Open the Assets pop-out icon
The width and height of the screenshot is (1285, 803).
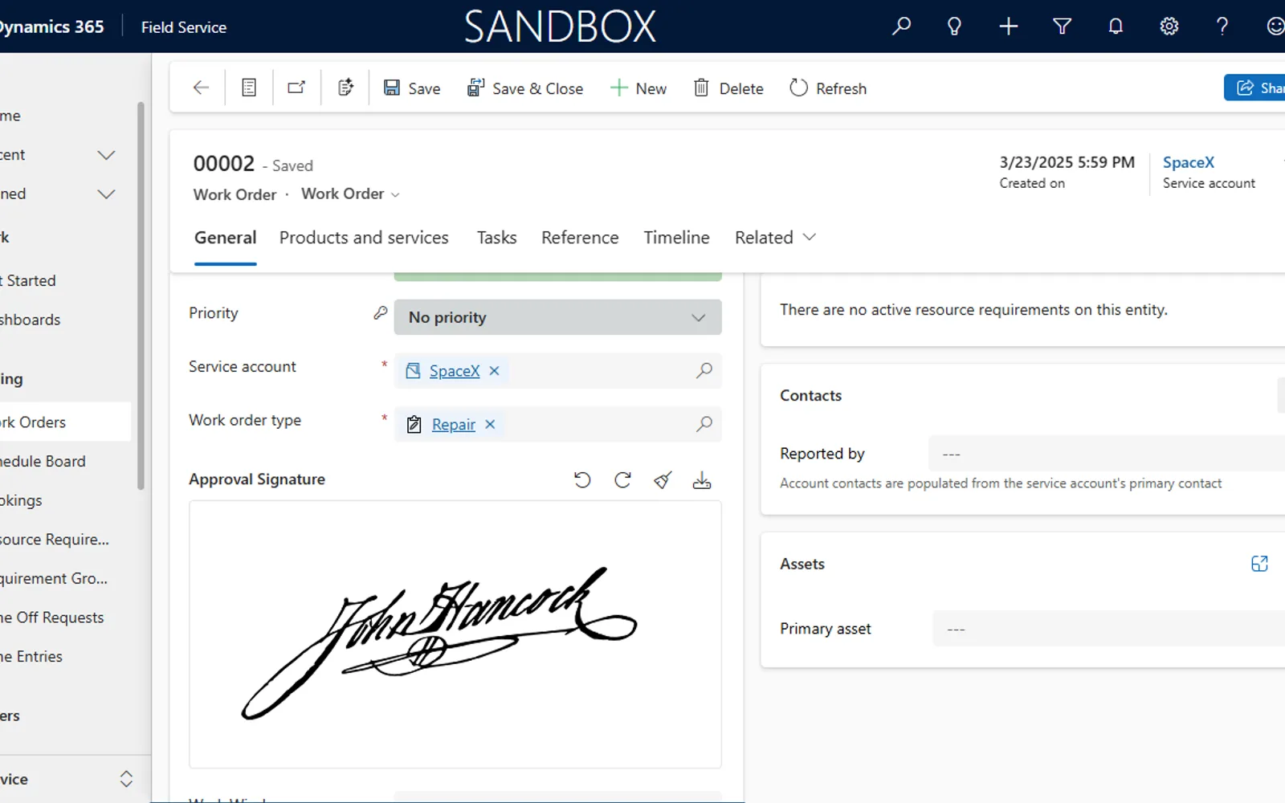coord(1259,564)
